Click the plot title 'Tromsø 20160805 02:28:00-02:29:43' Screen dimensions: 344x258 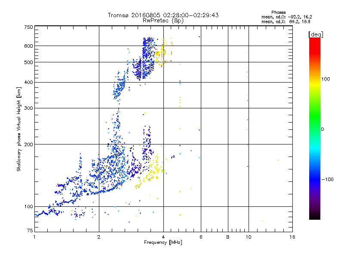tap(163, 15)
